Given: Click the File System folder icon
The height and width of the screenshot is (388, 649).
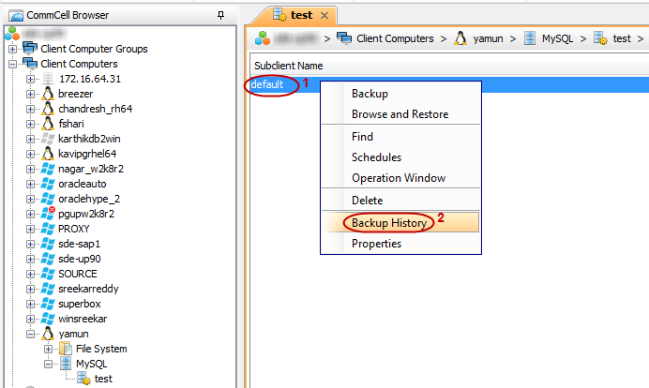Looking at the screenshot, I should click(x=66, y=349).
